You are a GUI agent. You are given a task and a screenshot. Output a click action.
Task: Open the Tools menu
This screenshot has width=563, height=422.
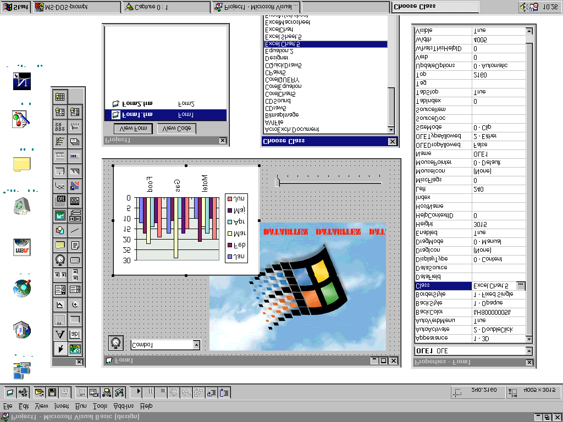(100, 406)
